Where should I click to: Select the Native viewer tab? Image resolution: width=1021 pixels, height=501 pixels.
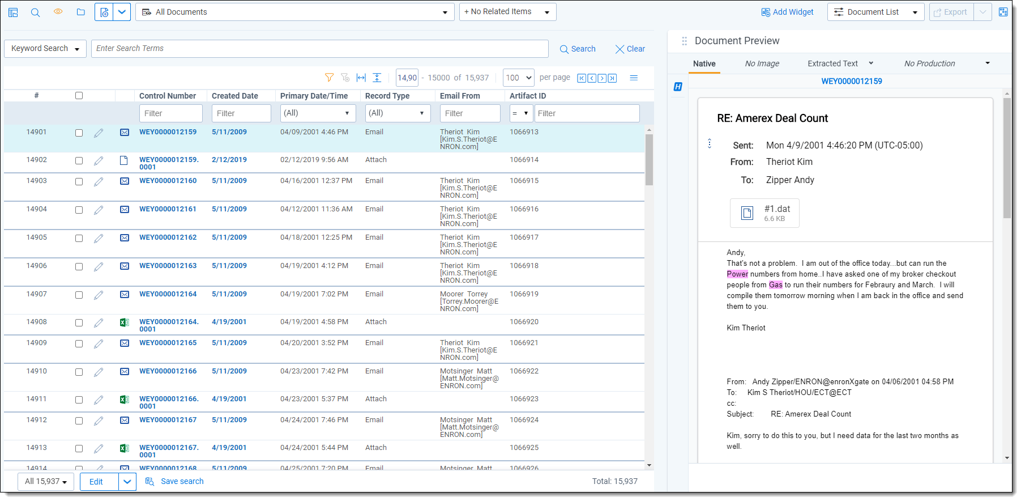click(x=704, y=63)
